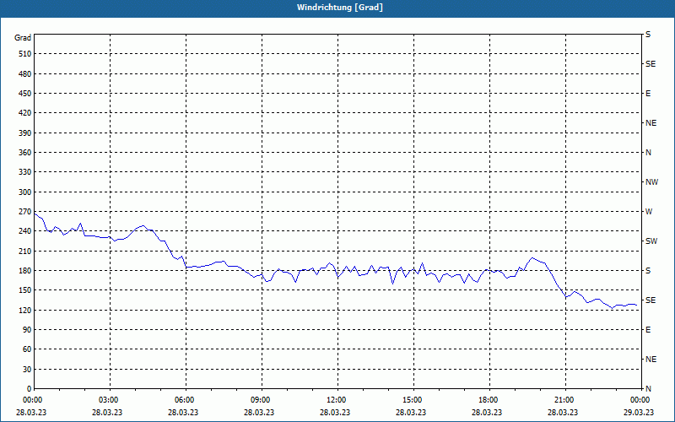Select the 510 value on the degree axis
This screenshot has width=675, height=422.
click(25, 54)
